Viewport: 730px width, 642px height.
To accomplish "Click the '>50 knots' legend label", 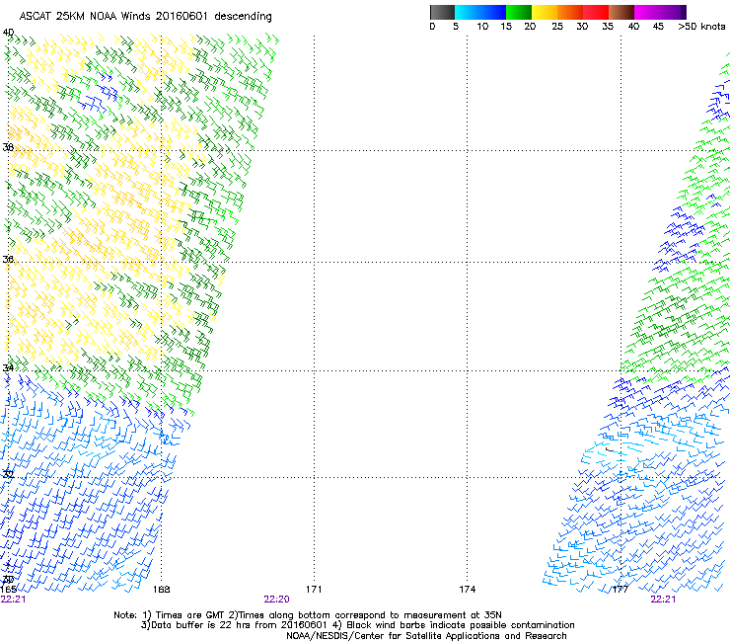I will click(x=701, y=27).
